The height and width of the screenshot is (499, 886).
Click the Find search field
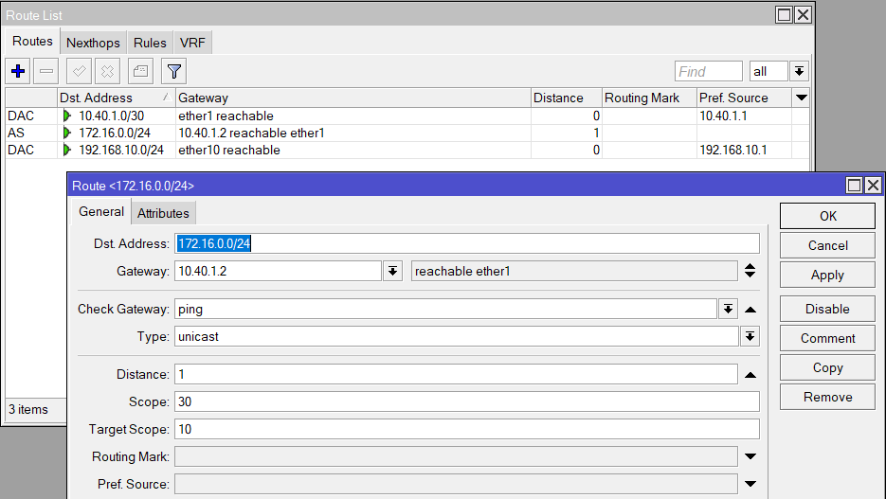[708, 72]
